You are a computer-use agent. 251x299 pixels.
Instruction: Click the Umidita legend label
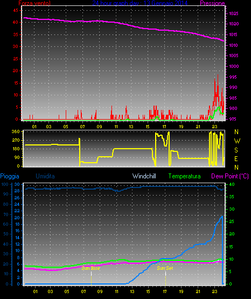coord(45,176)
